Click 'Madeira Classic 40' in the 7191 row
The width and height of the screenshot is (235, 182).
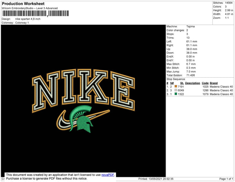(x=221, y=87)
